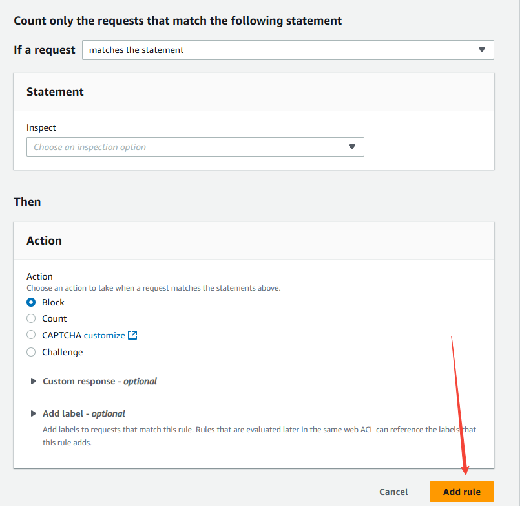Click the orange Add rule button
Screen dimensions: 522x506
point(461,492)
